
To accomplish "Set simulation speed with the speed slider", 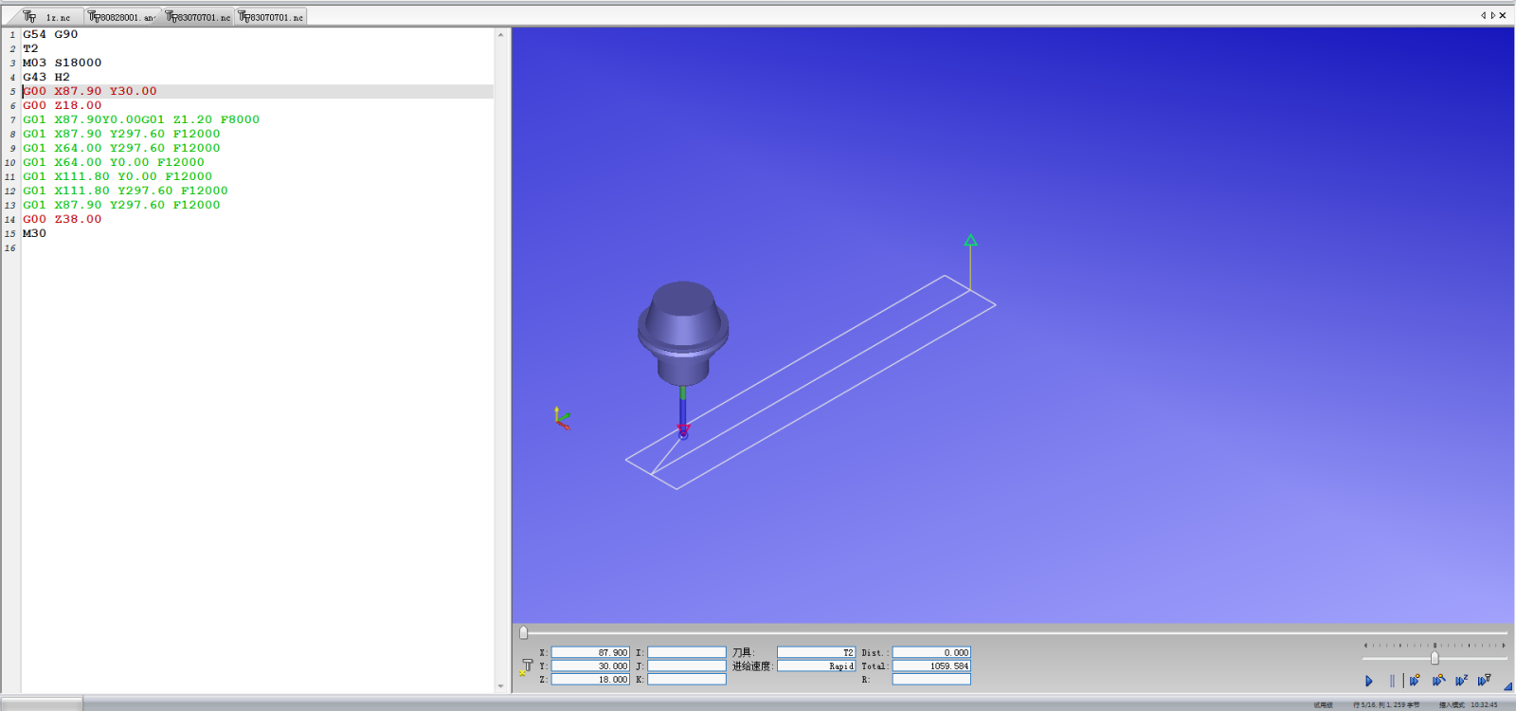I will (1435, 658).
